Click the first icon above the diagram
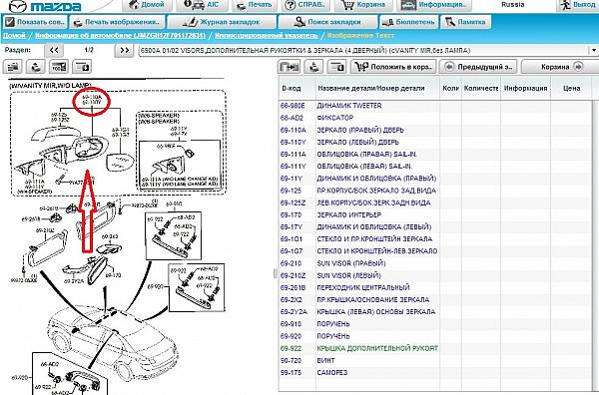The image size is (599, 395). (x=13, y=67)
